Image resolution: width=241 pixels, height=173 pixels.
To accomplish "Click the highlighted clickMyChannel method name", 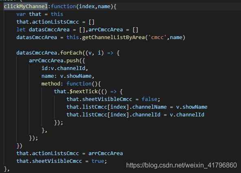I will click(x=26, y=7).
